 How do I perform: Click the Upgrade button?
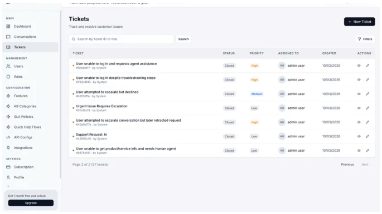(31, 203)
